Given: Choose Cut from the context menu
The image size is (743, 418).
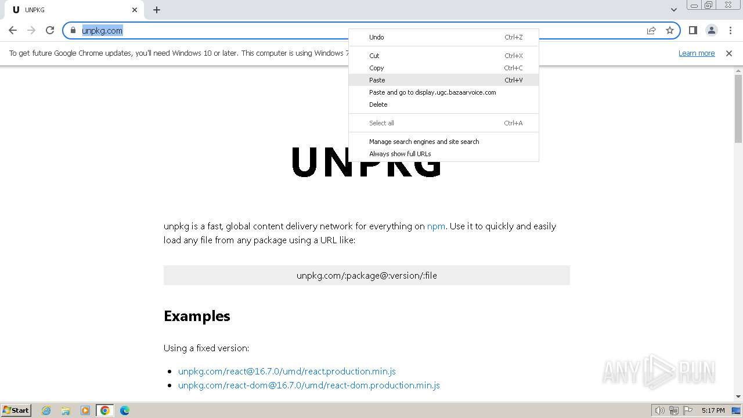Looking at the screenshot, I should pos(443,56).
